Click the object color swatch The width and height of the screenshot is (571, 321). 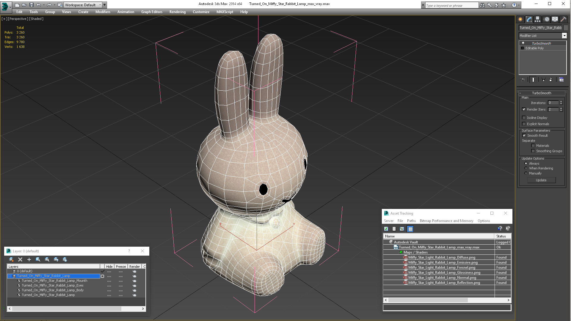(x=566, y=28)
